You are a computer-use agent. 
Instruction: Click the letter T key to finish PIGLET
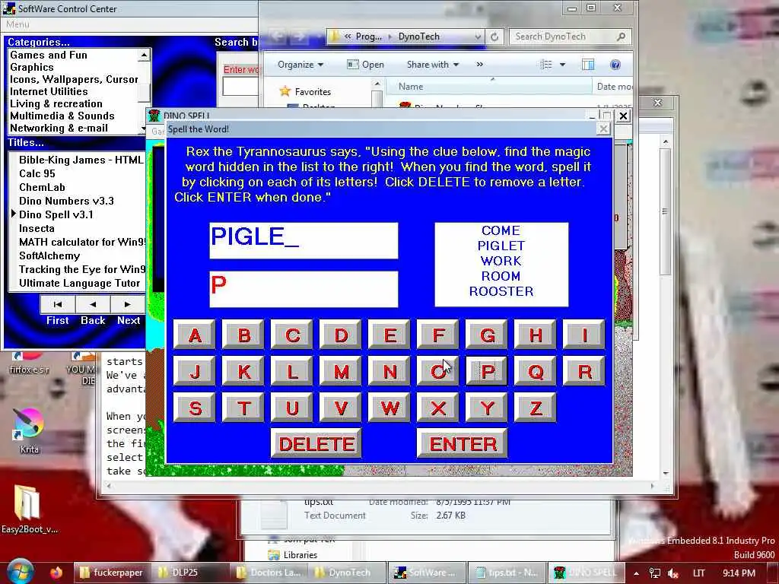point(243,408)
